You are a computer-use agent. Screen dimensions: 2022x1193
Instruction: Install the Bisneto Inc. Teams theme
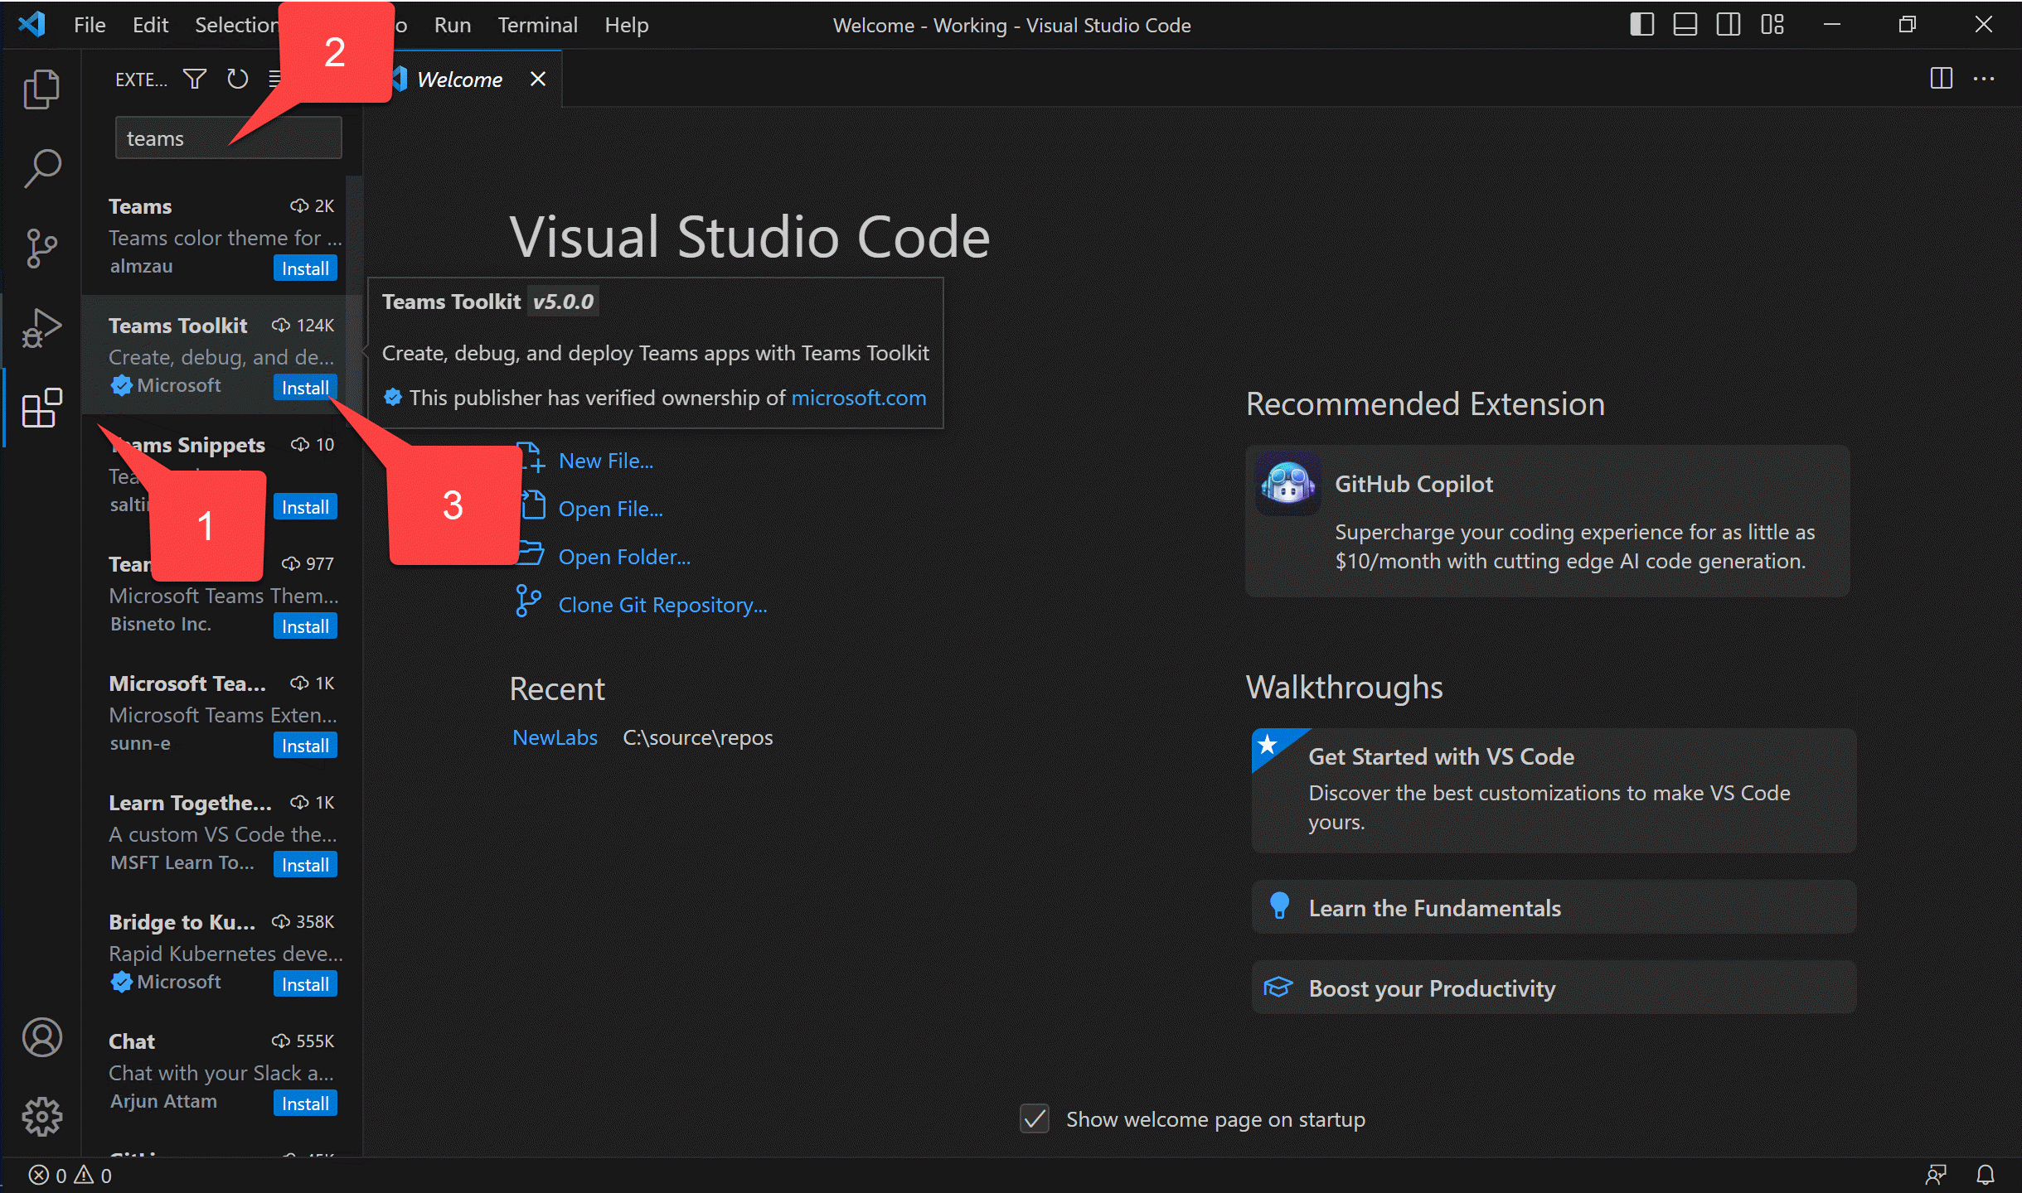tap(305, 626)
